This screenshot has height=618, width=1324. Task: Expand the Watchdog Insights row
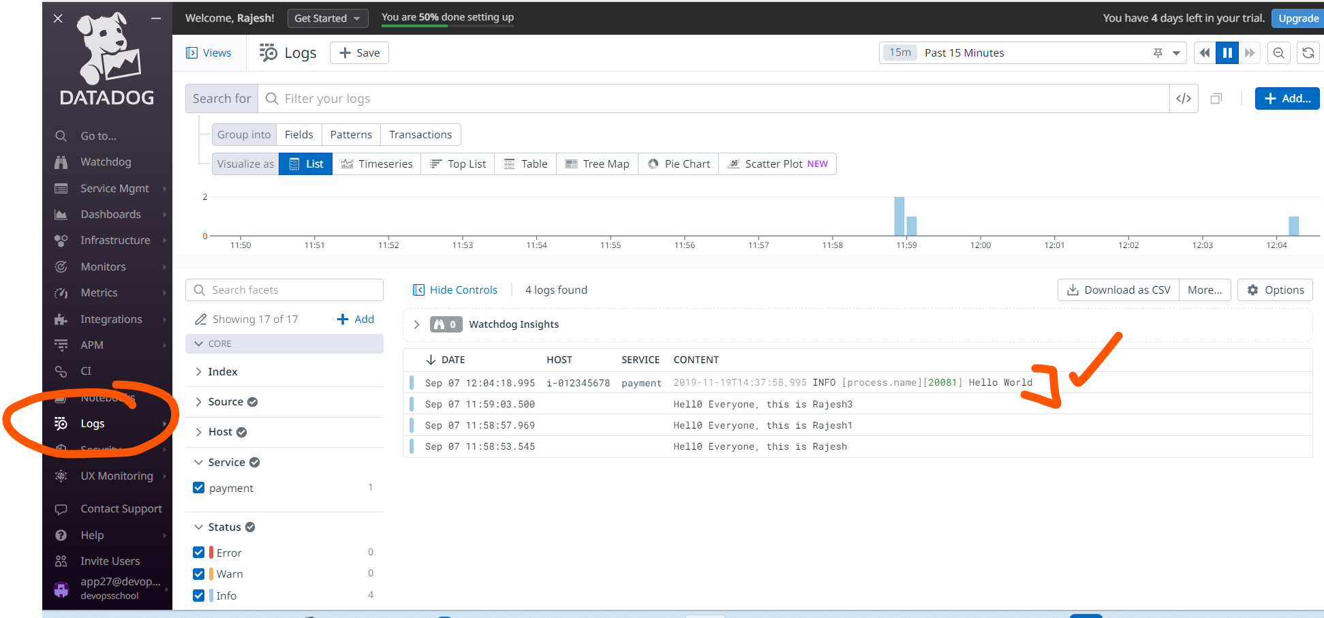(x=417, y=325)
